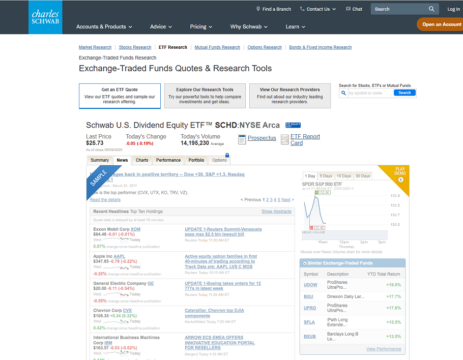This screenshot has width=463, height=360.
Task: Open the Options Research link
Action: [x=265, y=47]
